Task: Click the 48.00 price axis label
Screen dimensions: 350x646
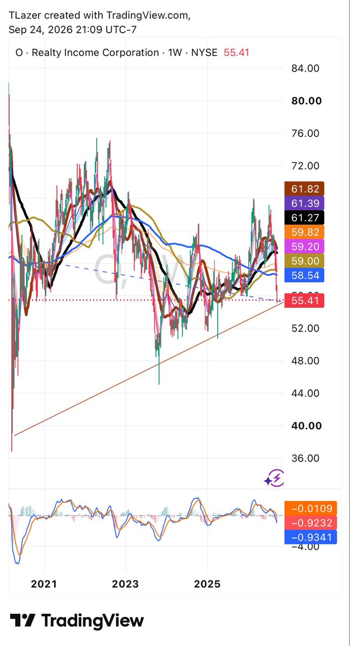Action: coord(306,361)
